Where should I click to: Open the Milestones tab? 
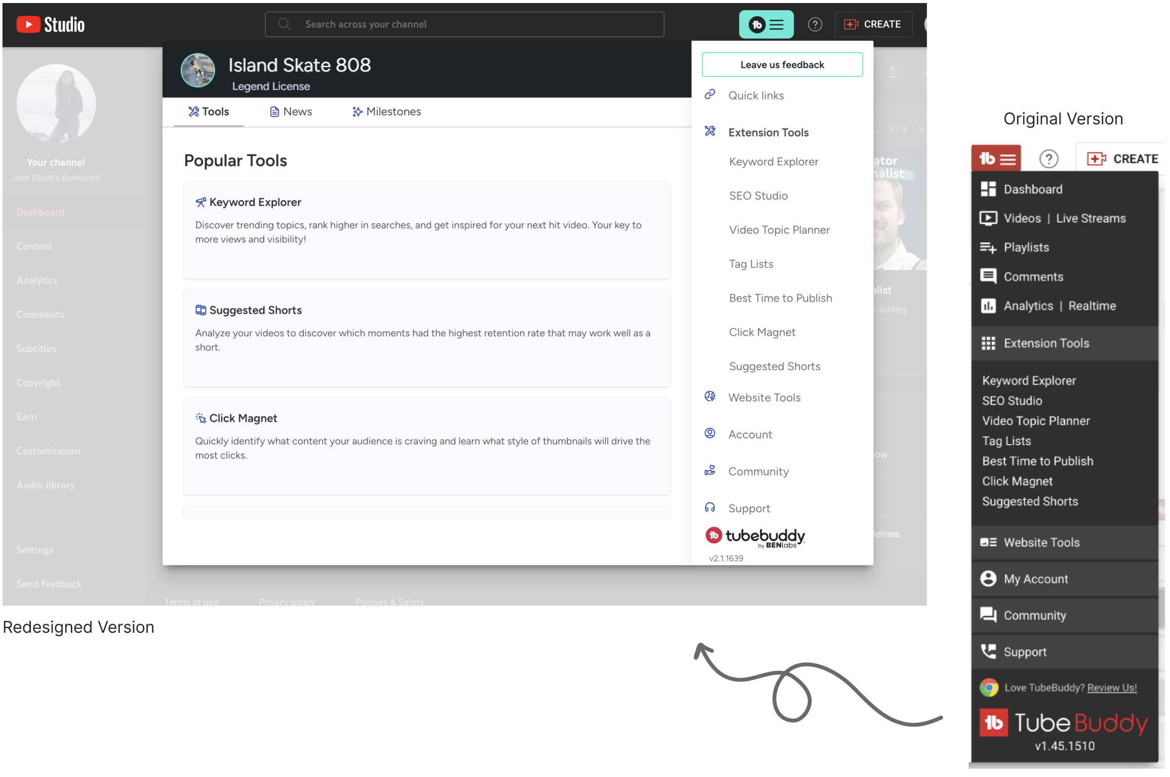coord(387,112)
